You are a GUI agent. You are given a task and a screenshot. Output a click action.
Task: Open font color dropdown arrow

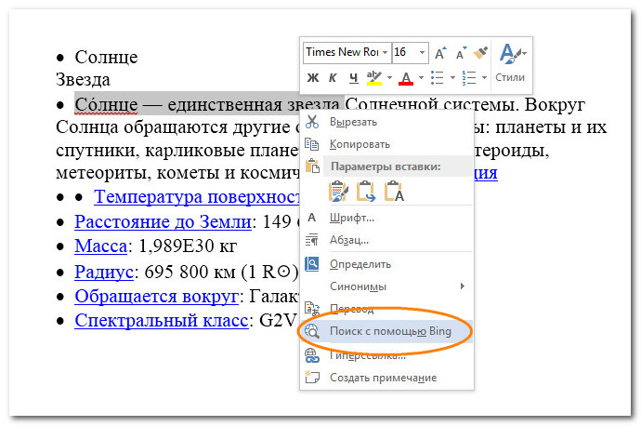421,77
